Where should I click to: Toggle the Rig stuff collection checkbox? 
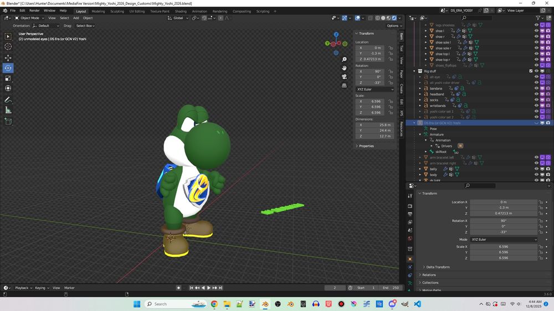click(x=531, y=71)
